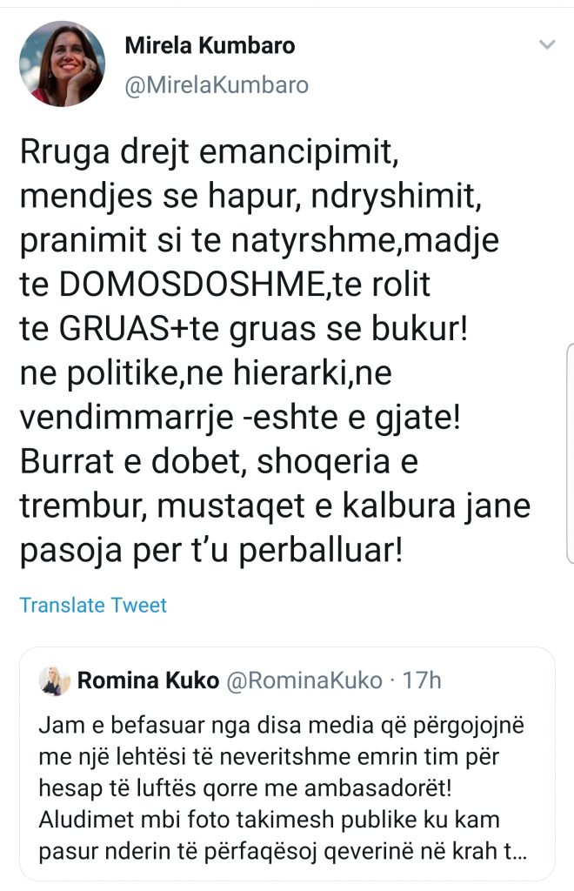
Task: Select the @MirelaKumbaro handle
Action: (217, 86)
